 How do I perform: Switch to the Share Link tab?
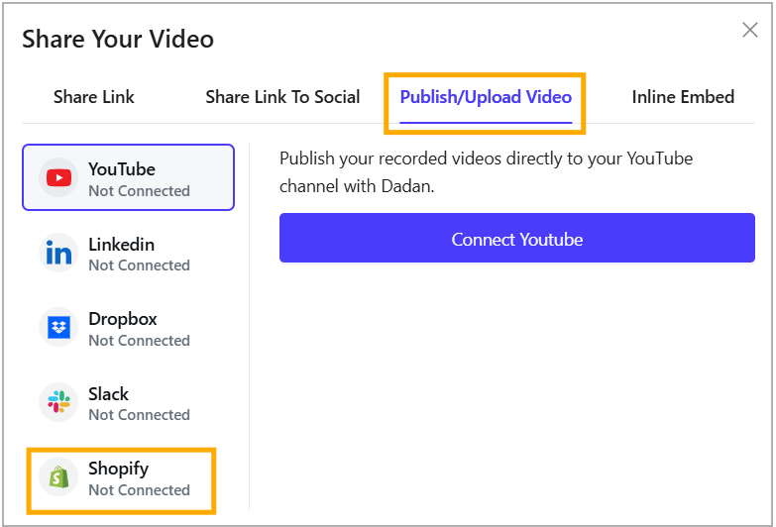[94, 97]
